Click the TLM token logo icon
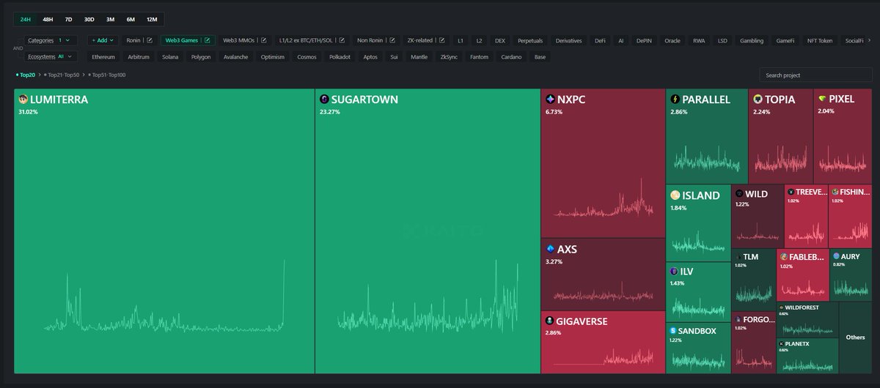Image resolution: width=880 pixels, height=388 pixels. click(738, 257)
